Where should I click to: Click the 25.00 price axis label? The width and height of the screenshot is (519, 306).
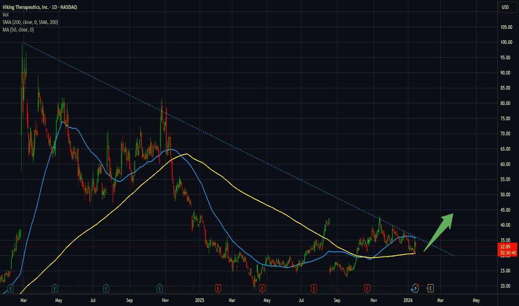(x=506, y=270)
